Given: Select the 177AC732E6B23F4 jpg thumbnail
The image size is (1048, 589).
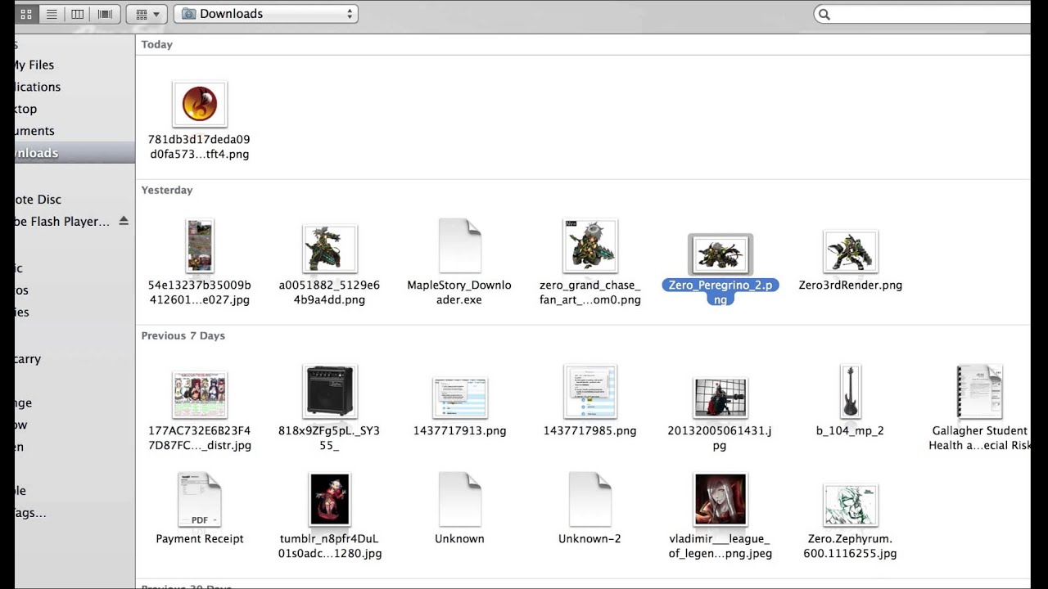Looking at the screenshot, I should click(200, 394).
